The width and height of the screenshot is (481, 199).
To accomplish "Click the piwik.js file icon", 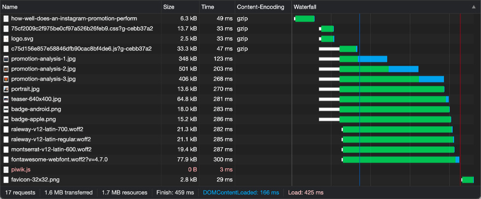I will click(6, 170).
